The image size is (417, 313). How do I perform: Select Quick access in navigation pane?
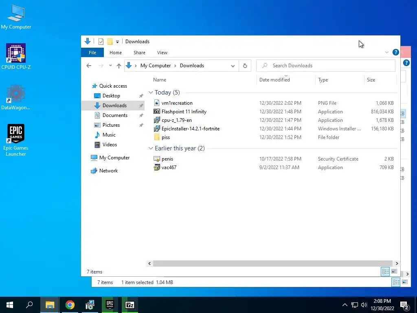pos(113,86)
